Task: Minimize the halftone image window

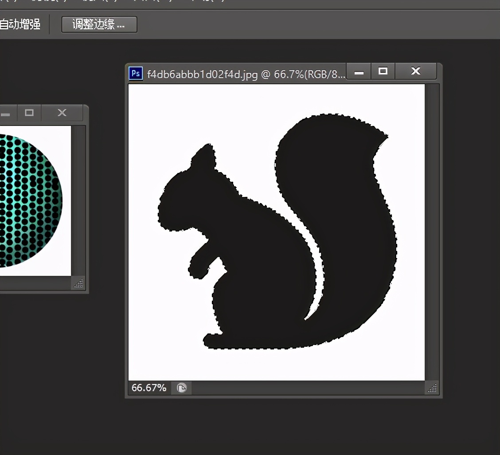Action: [x=5, y=113]
